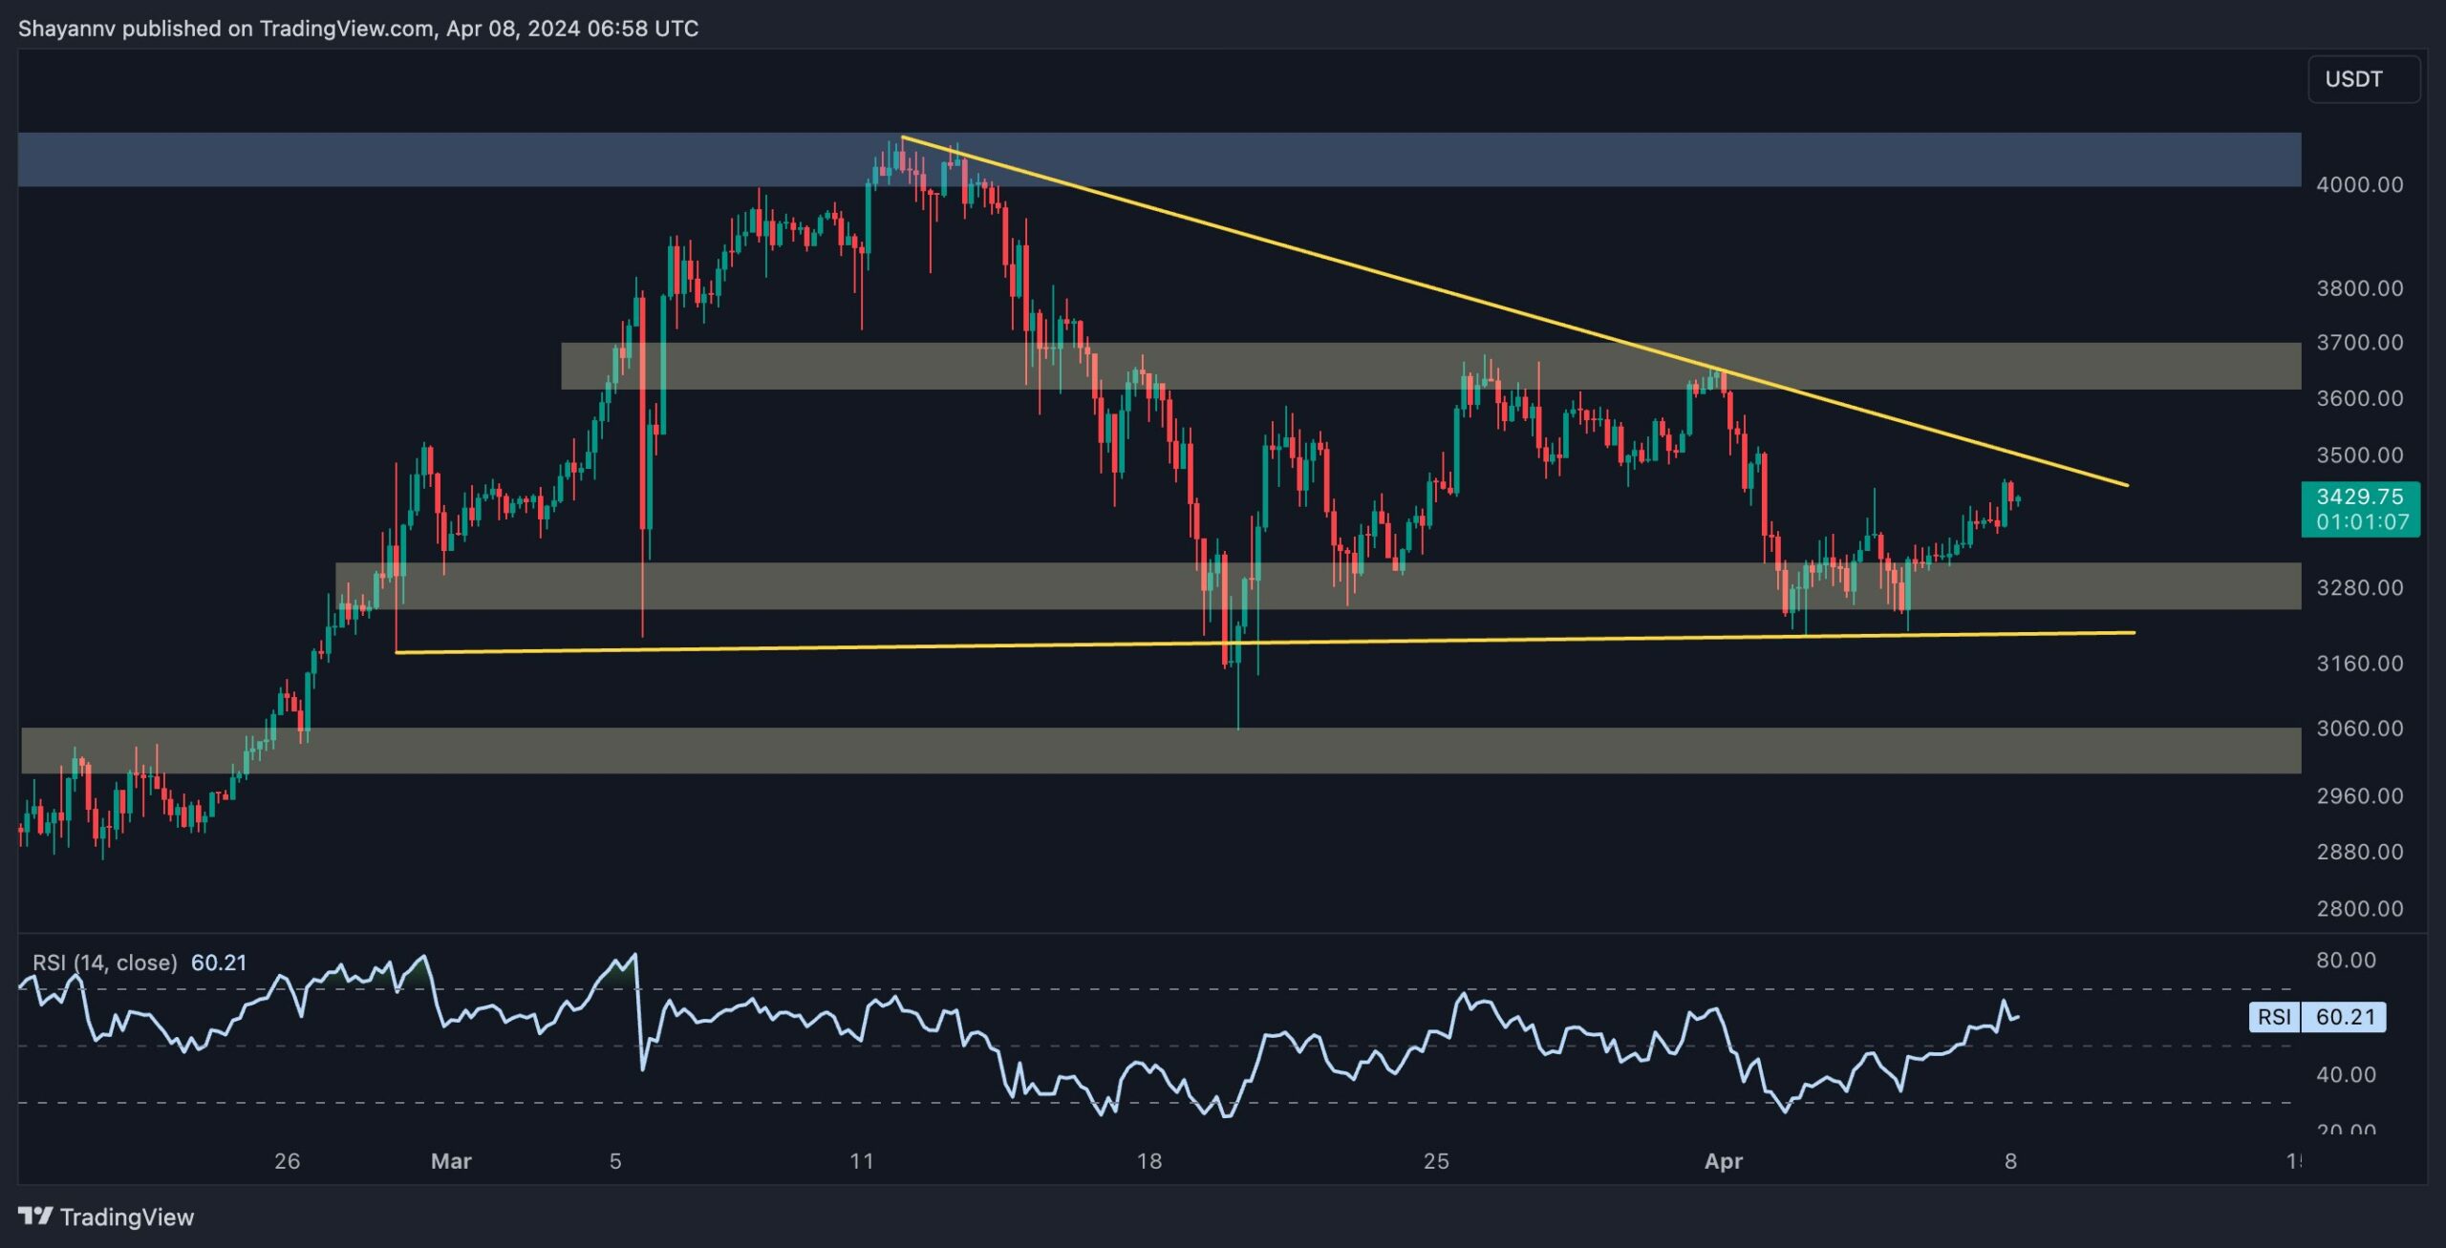Click the 11 date label on time axis
The image size is (2446, 1248).
(x=862, y=1161)
